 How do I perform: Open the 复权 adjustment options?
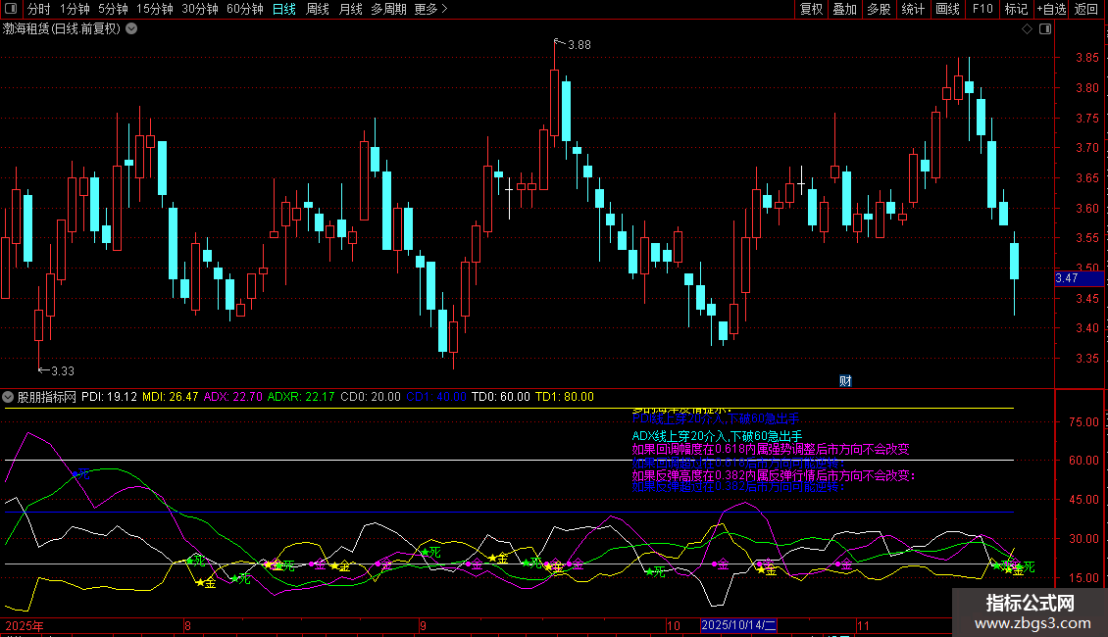click(x=811, y=10)
